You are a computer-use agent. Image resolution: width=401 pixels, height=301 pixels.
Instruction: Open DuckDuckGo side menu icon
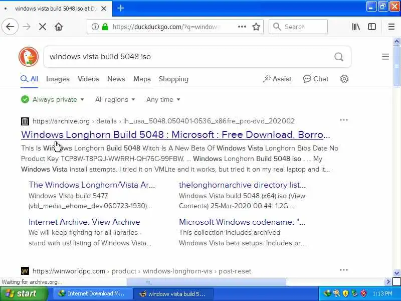(385, 57)
